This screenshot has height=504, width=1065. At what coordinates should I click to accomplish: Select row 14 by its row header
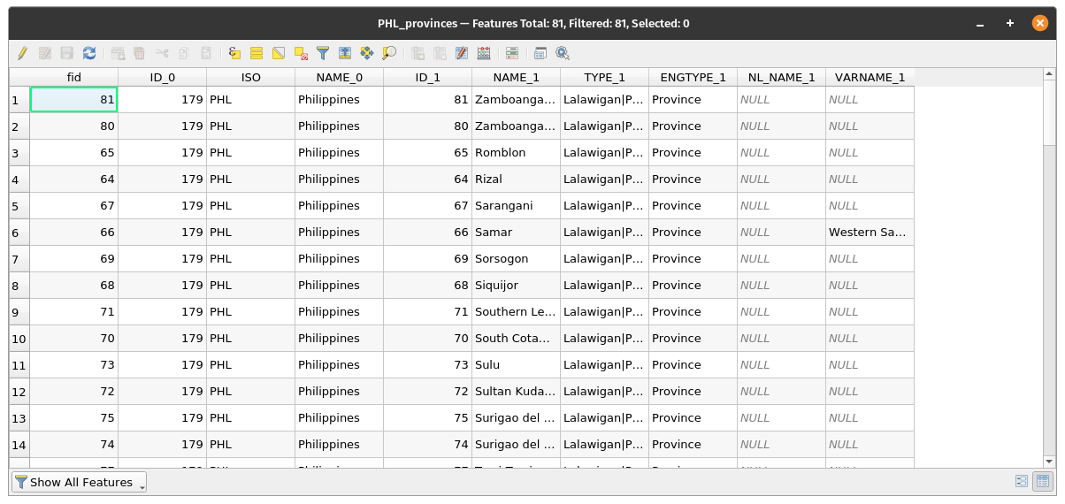tap(19, 445)
